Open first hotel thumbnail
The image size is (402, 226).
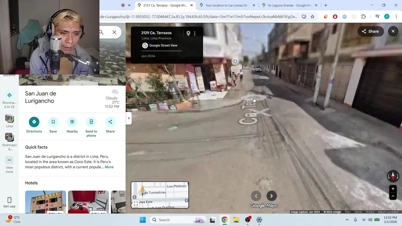[x=46, y=202]
